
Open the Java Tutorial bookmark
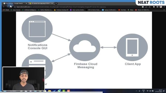click(x=16, y=10)
